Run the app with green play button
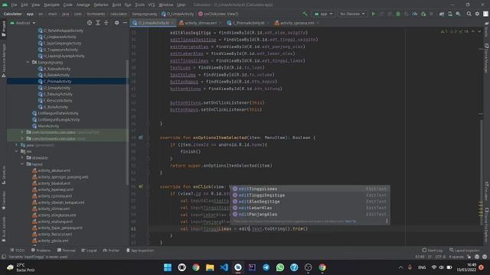Image resolution: width=490 pixels, height=275 pixels. (x=374, y=14)
